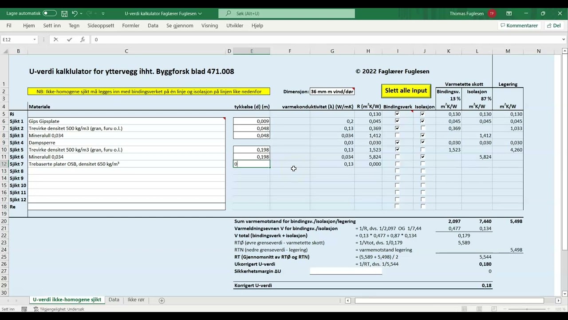
Task: Click the Save icon in title bar
Action: pyautogui.click(x=64, y=14)
